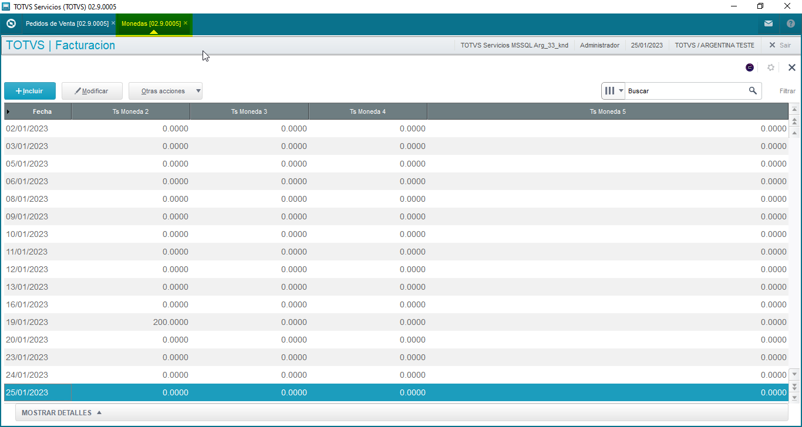Click TOTVS Servicios MSSQL Arg_33_knd environment label

tap(514, 45)
